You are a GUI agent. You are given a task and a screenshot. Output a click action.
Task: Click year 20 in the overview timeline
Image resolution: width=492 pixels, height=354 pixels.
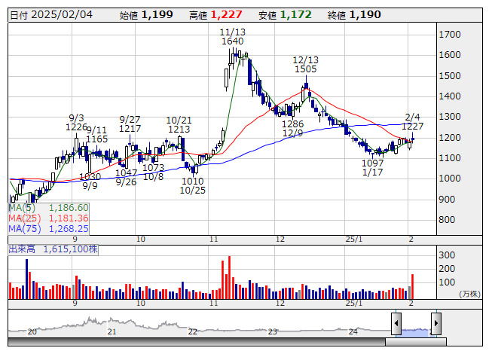[x=32, y=331]
